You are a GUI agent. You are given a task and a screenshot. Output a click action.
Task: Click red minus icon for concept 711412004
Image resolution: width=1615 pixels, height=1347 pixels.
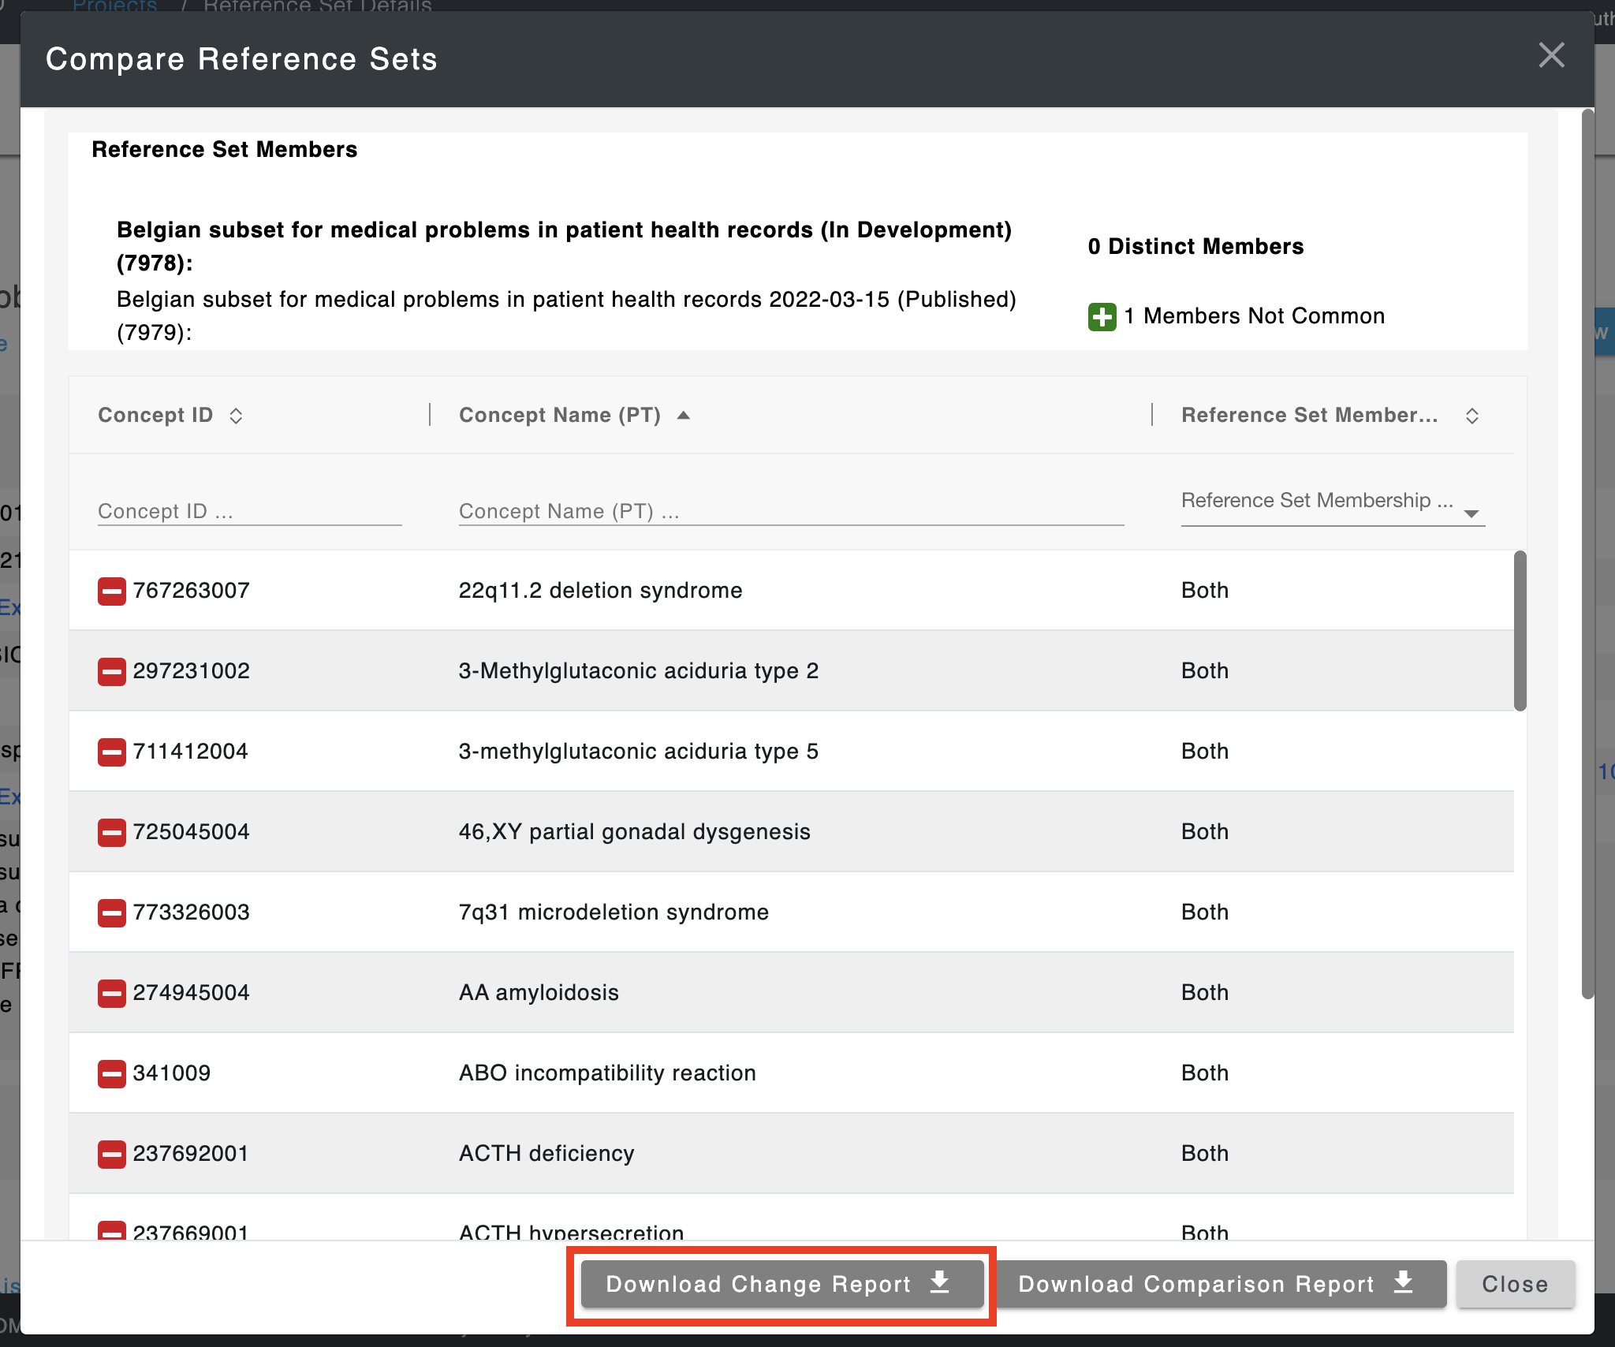tap(111, 752)
